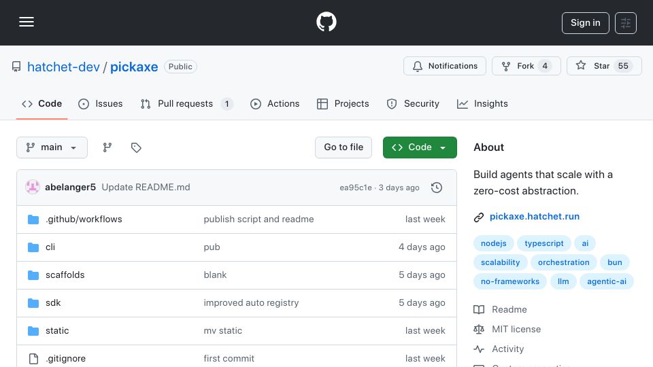The height and width of the screenshot is (367, 653).
Task: Expand the green Code dropdown
Action: click(x=420, y=147)
